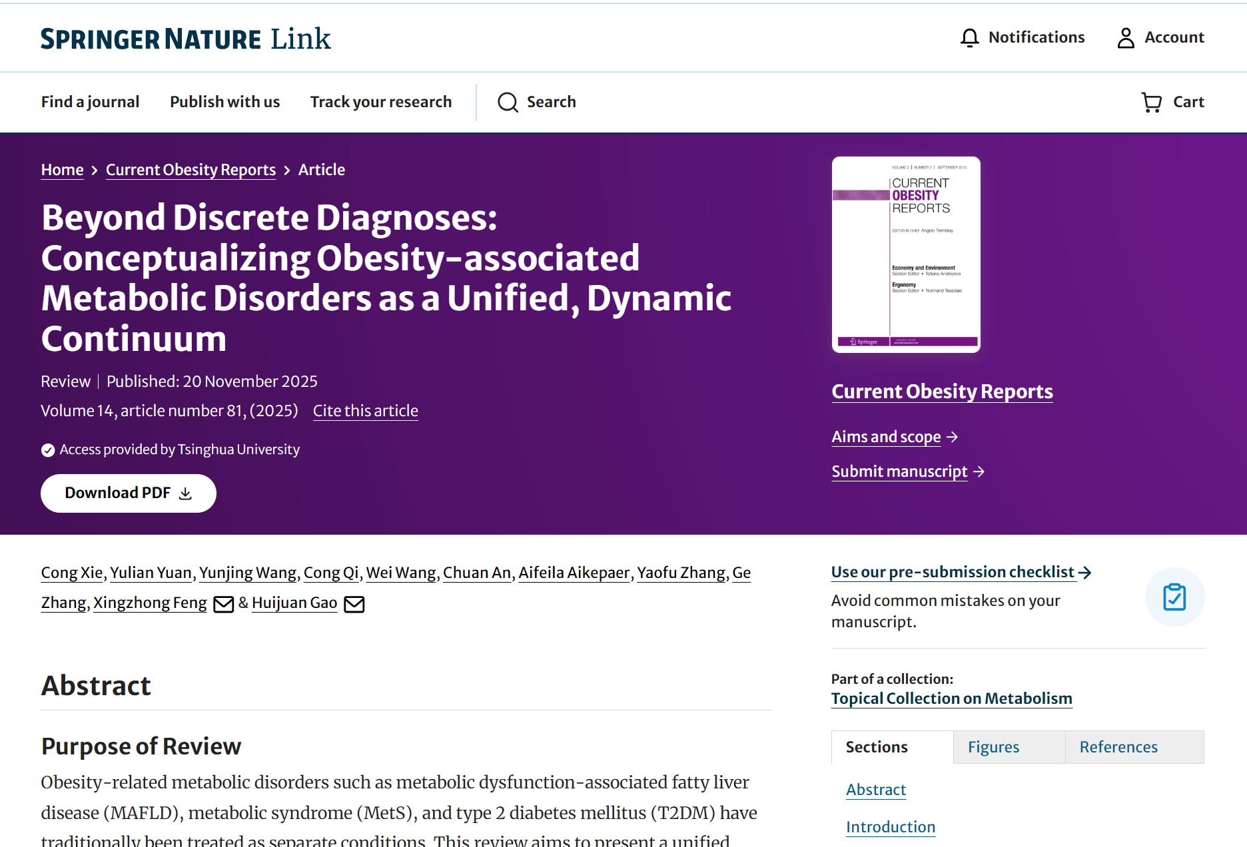Open the shopping Cart icon

pyautogui.click(x=1151, y=103)
